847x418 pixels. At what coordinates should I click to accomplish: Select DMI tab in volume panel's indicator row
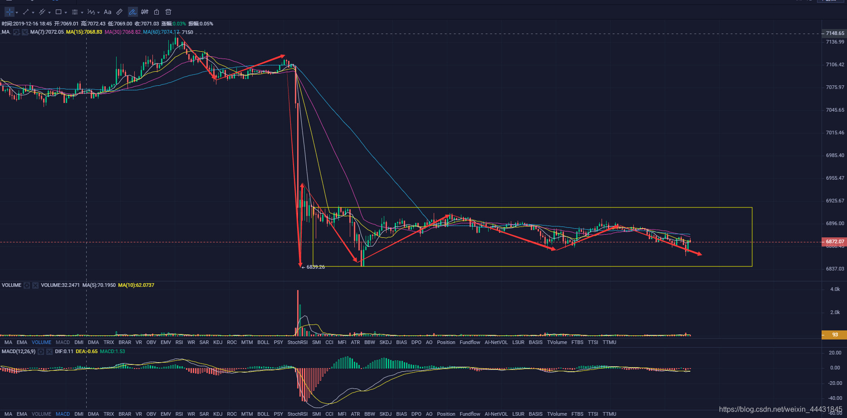tap(79, 343)
